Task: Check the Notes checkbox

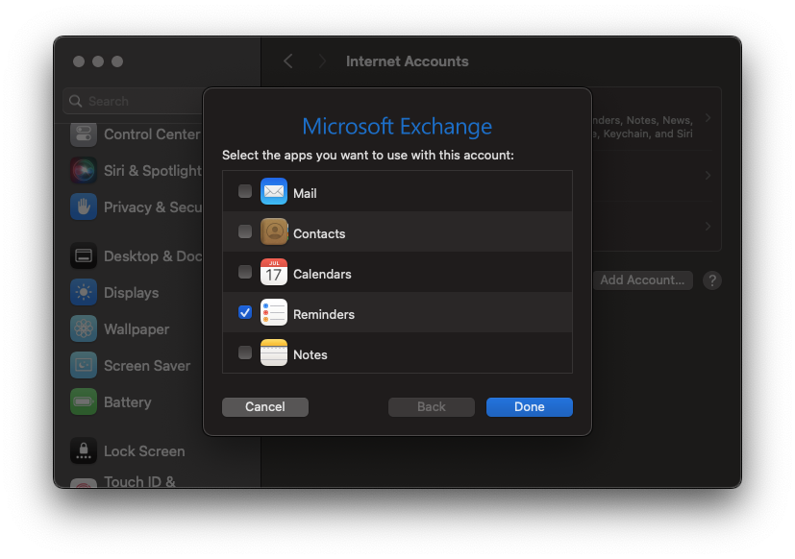Action: tap(245, 352)
